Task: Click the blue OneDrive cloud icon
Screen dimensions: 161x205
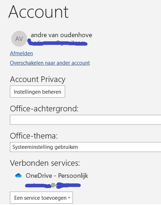Action: tap(18, 175)
